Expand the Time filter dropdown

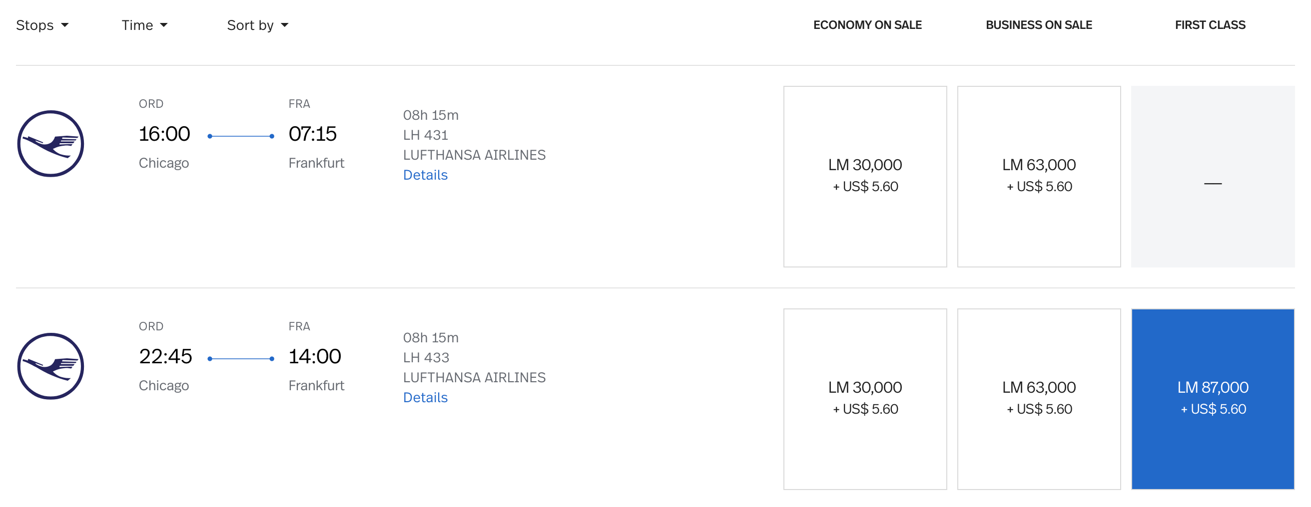point(144,25)
